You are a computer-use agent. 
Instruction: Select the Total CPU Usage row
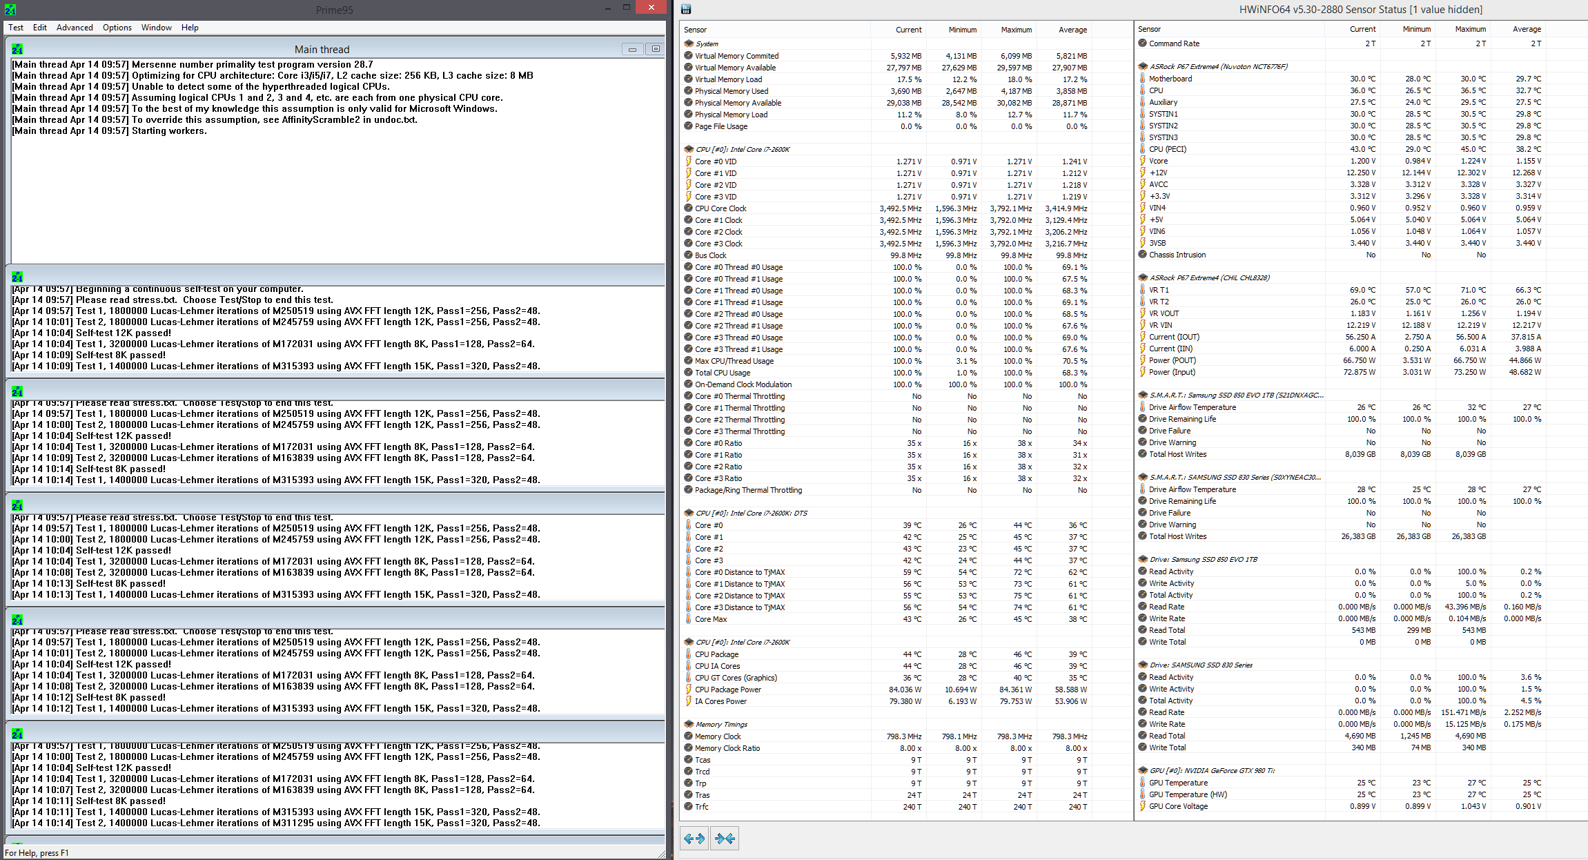(885, 373)
